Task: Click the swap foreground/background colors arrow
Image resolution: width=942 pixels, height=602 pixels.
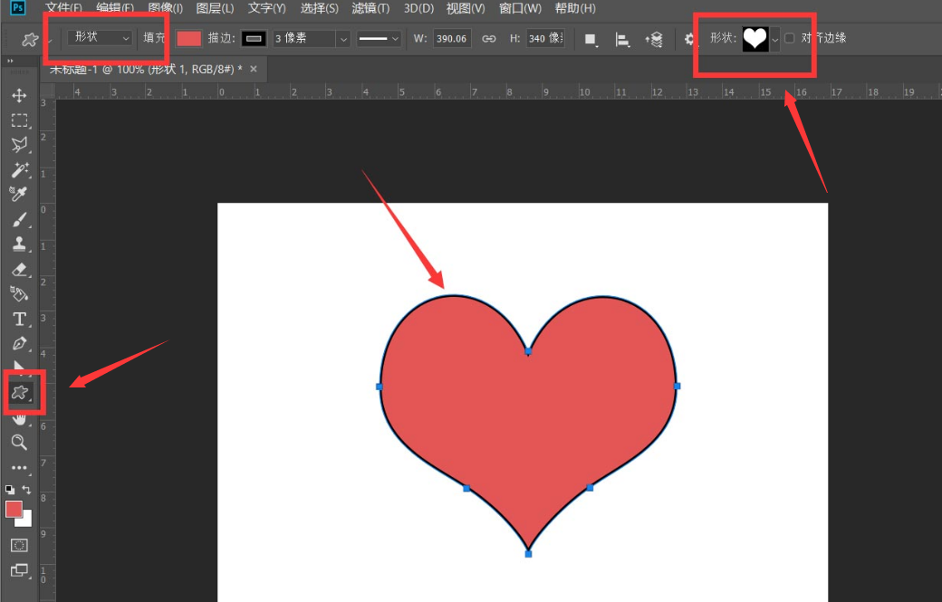Action: pyautogui.click(x=27, y=490)
